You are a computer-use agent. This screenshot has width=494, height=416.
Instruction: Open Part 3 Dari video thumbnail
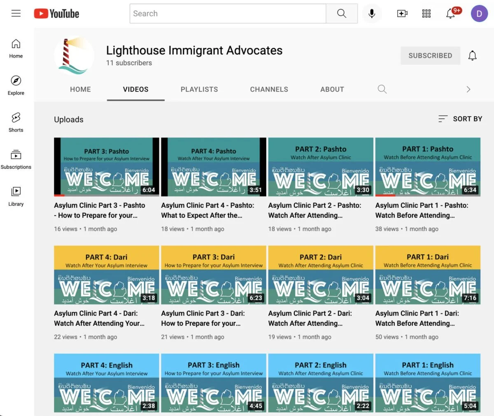pyautogui.click(x=214, y=275)
